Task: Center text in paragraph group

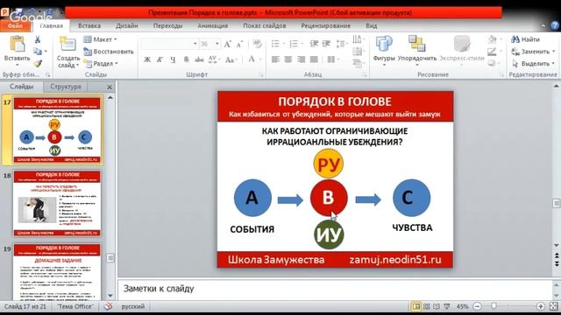Action: (x=288, y=59)
